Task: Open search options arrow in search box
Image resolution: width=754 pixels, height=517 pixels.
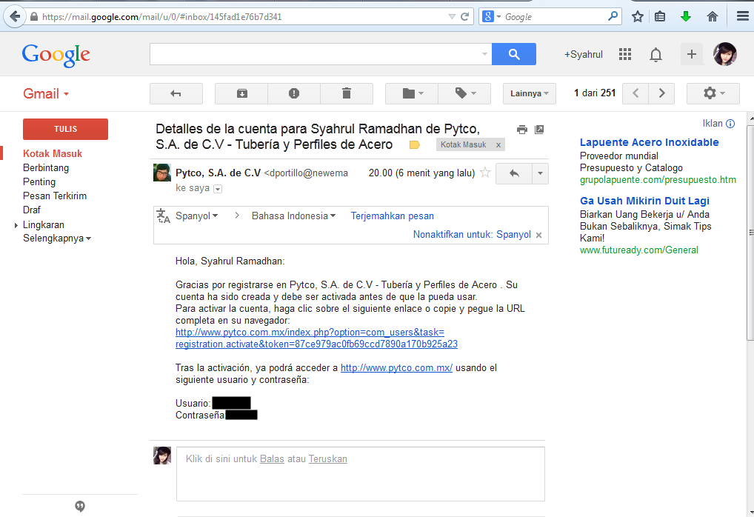Action: pyautogui.click(x=484, y=54)
